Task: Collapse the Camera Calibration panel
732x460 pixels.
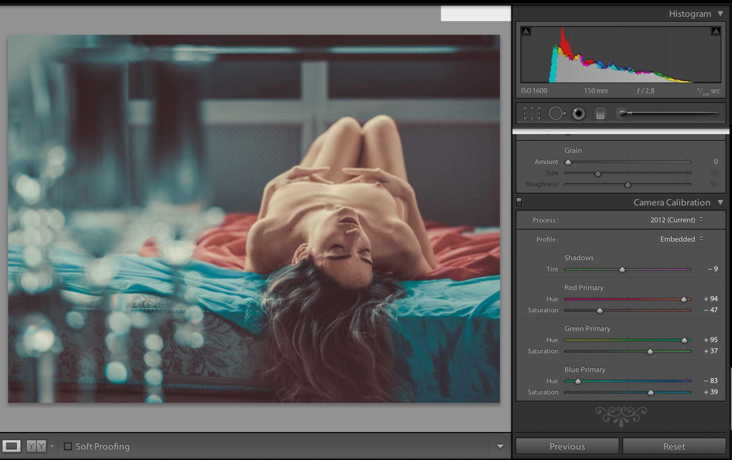Action: point(721,202)
